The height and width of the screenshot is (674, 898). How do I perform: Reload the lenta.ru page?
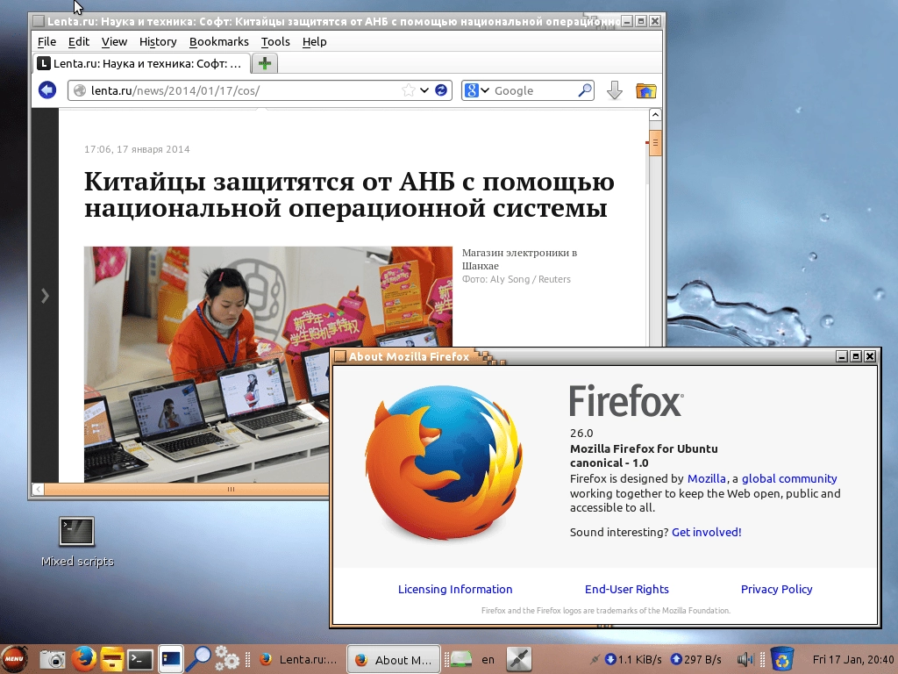(441, 90)
